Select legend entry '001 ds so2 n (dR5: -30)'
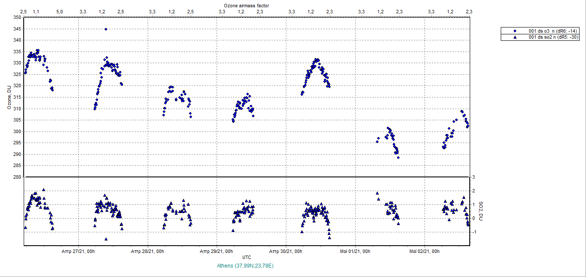 coord(553,37)
